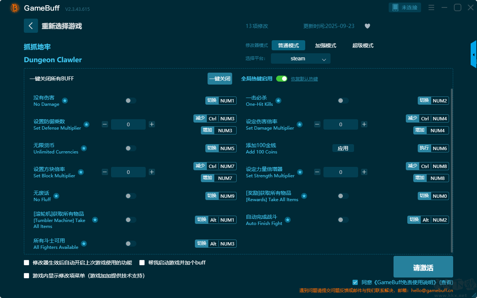Click star icon next to No Fluff
The width and height of the screenshot is (477, 298).
point(56,196)
